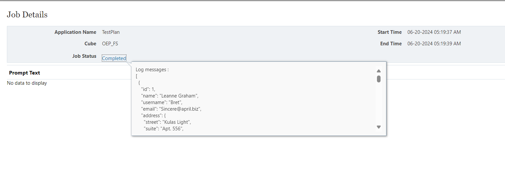Click the Prompt Text column header
Image resolution: width=505 pixels, height=174 pixels.
point(25,73)
